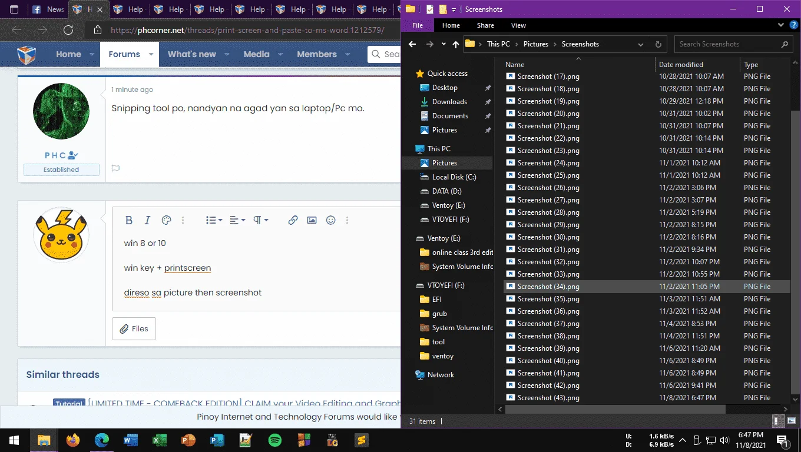This screenshot has width=801, height=452.
Task: Go up one folder level in Explorer
Action: pyautogui.click(x=456, y=44)
